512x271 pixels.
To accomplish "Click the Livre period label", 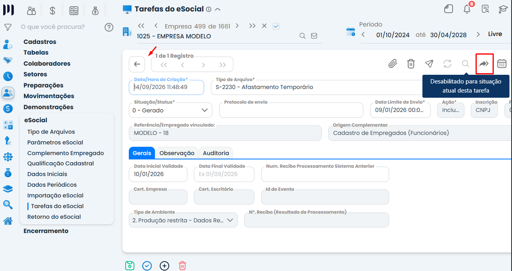I will pyautogui.click(x=495, y=34).
